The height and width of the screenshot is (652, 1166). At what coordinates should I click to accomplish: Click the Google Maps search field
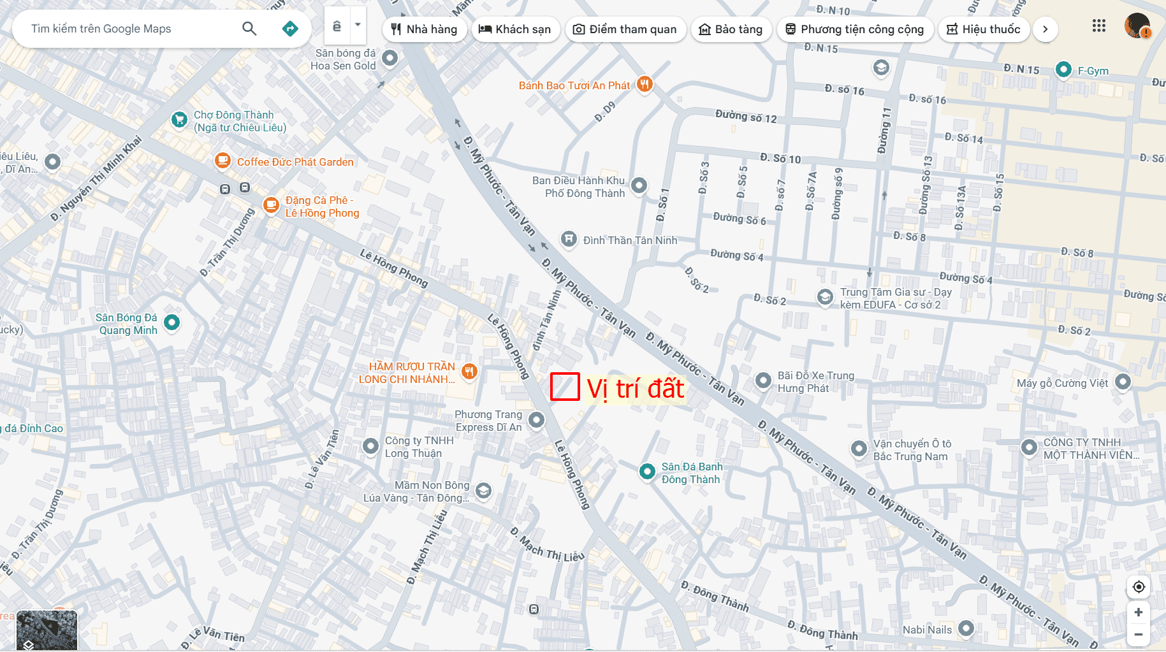(x=128, y=29)
